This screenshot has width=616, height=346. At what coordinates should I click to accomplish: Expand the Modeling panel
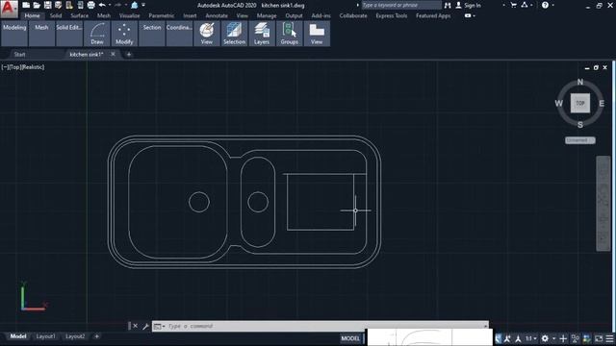coord(14,34)
